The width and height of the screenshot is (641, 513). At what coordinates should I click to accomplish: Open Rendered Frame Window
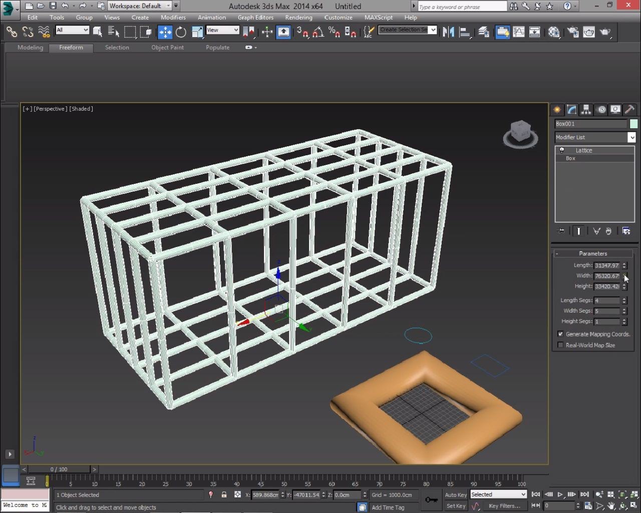589,32
